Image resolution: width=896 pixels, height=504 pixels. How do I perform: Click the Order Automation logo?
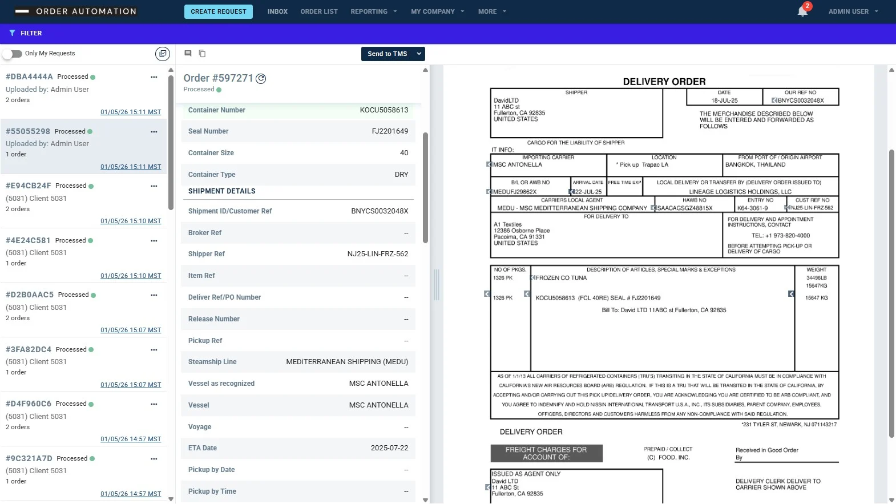pyautogui.click(x=76, y=11)
